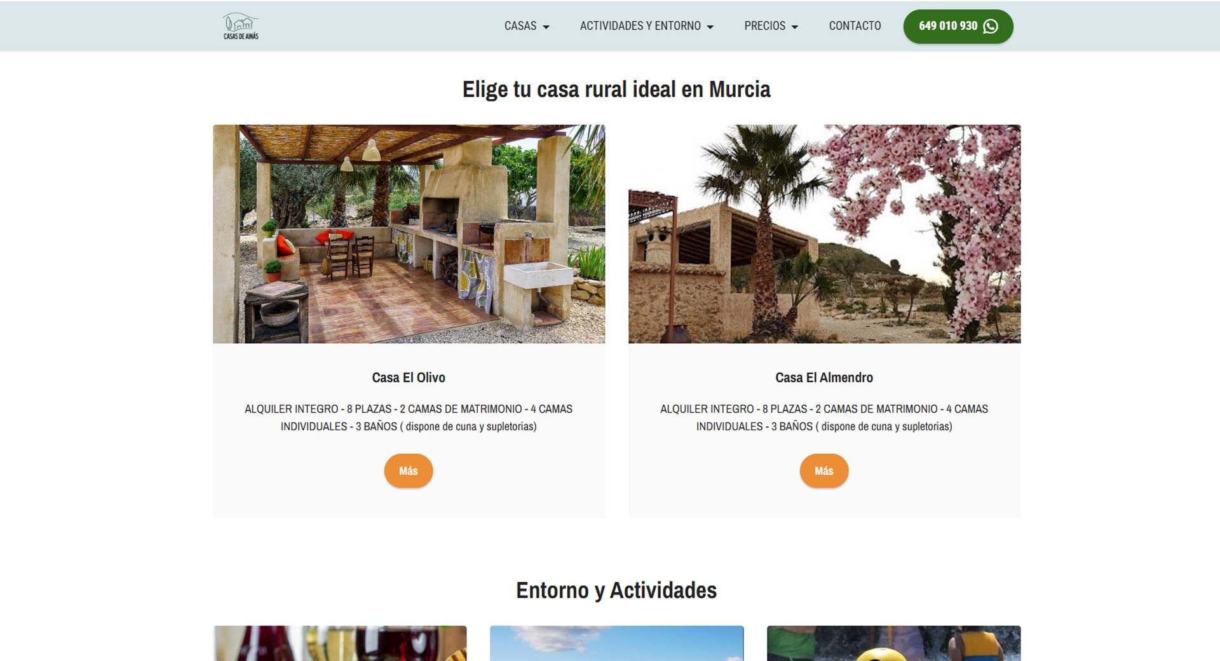Click the Casa El Almendro title
This screenshot has height=661, width=1220.
click(824, 378)
